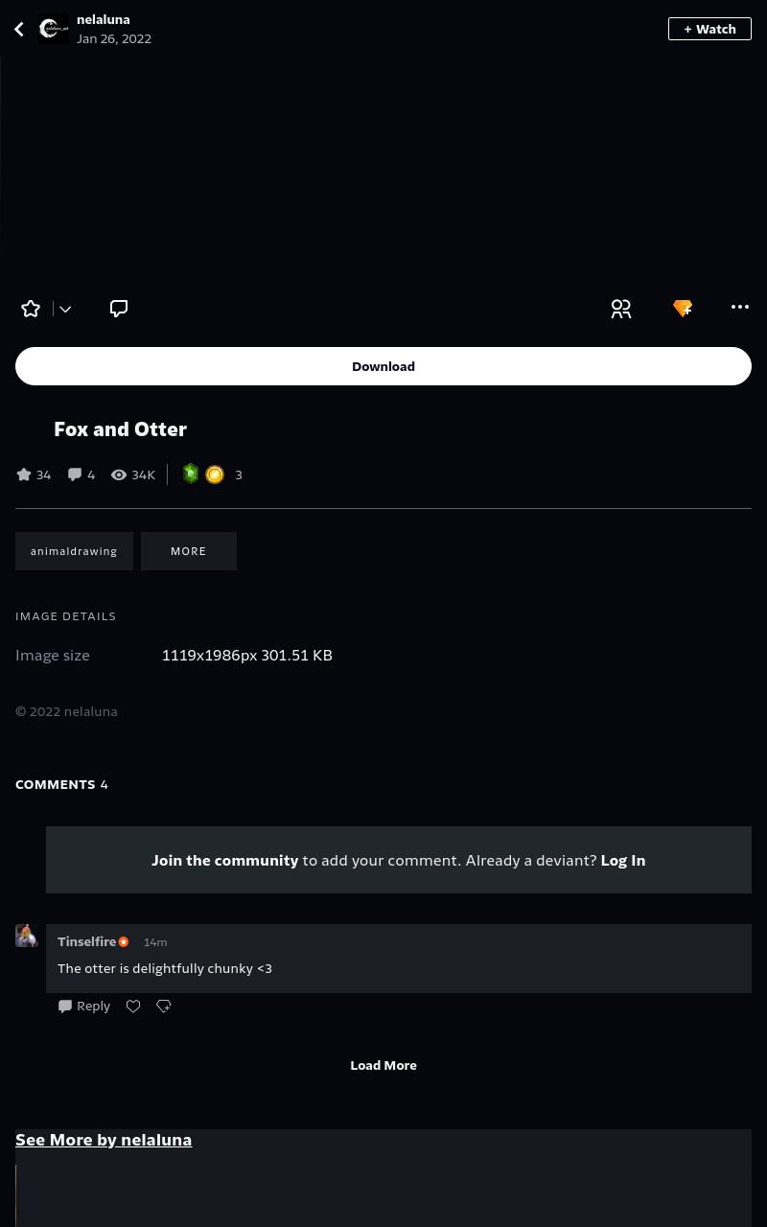Select the animaldrawing tag
Image resolution: width=767 pixels, height=1227 pixels.
coord(74,551)
